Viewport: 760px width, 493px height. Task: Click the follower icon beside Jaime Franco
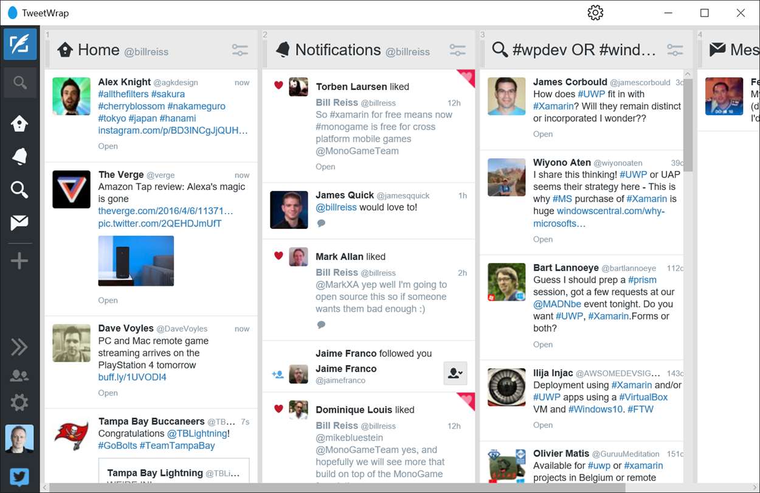(278, 374)
